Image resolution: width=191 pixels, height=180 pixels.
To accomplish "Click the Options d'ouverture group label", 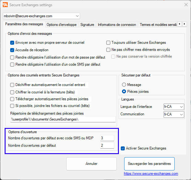I will coord(22,132).
